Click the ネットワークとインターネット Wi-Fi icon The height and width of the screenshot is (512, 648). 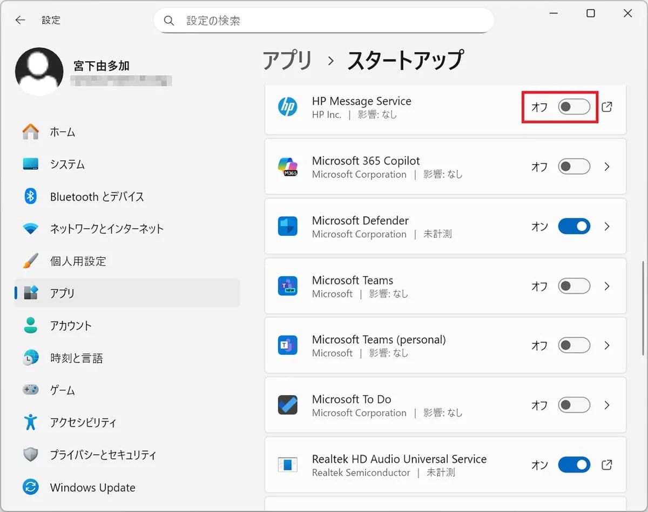(x=30, y=229)
